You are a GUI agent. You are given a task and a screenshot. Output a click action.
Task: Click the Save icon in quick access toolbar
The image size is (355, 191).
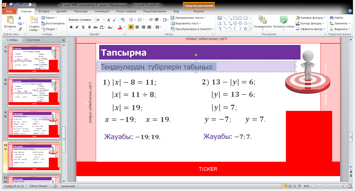(11, 5)
